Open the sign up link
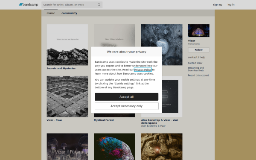 (218, 5)
